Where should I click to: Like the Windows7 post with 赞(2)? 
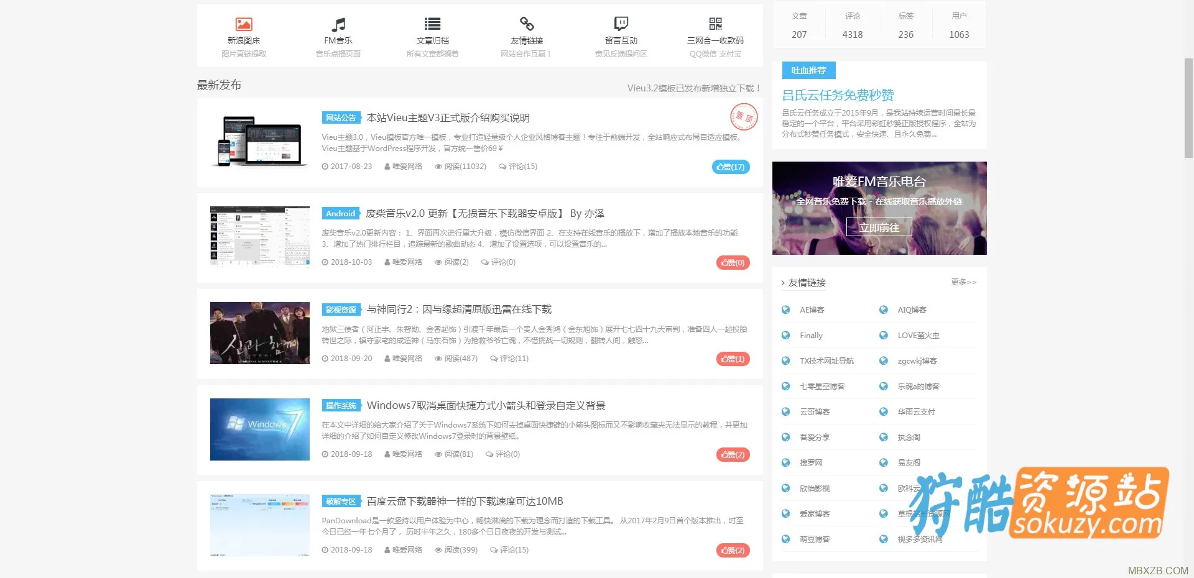coord(733,454)
